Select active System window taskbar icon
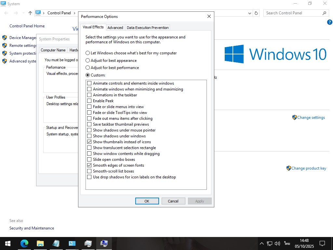 (104, 243)
